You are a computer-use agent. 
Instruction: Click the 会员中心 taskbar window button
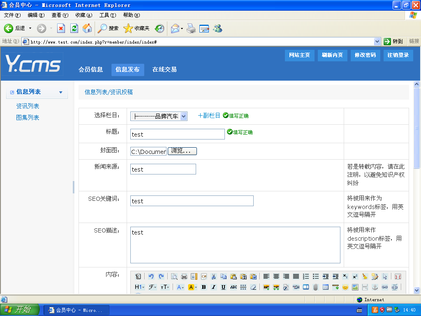pyautogui.click(x=76, y=310)
